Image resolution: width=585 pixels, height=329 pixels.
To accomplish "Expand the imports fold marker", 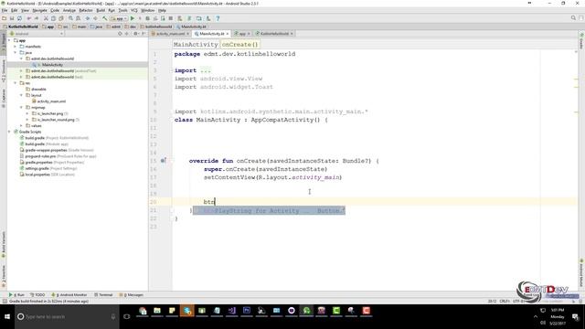I will [x=172, y=70].
